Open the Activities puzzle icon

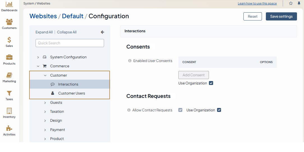pos(9,128)
